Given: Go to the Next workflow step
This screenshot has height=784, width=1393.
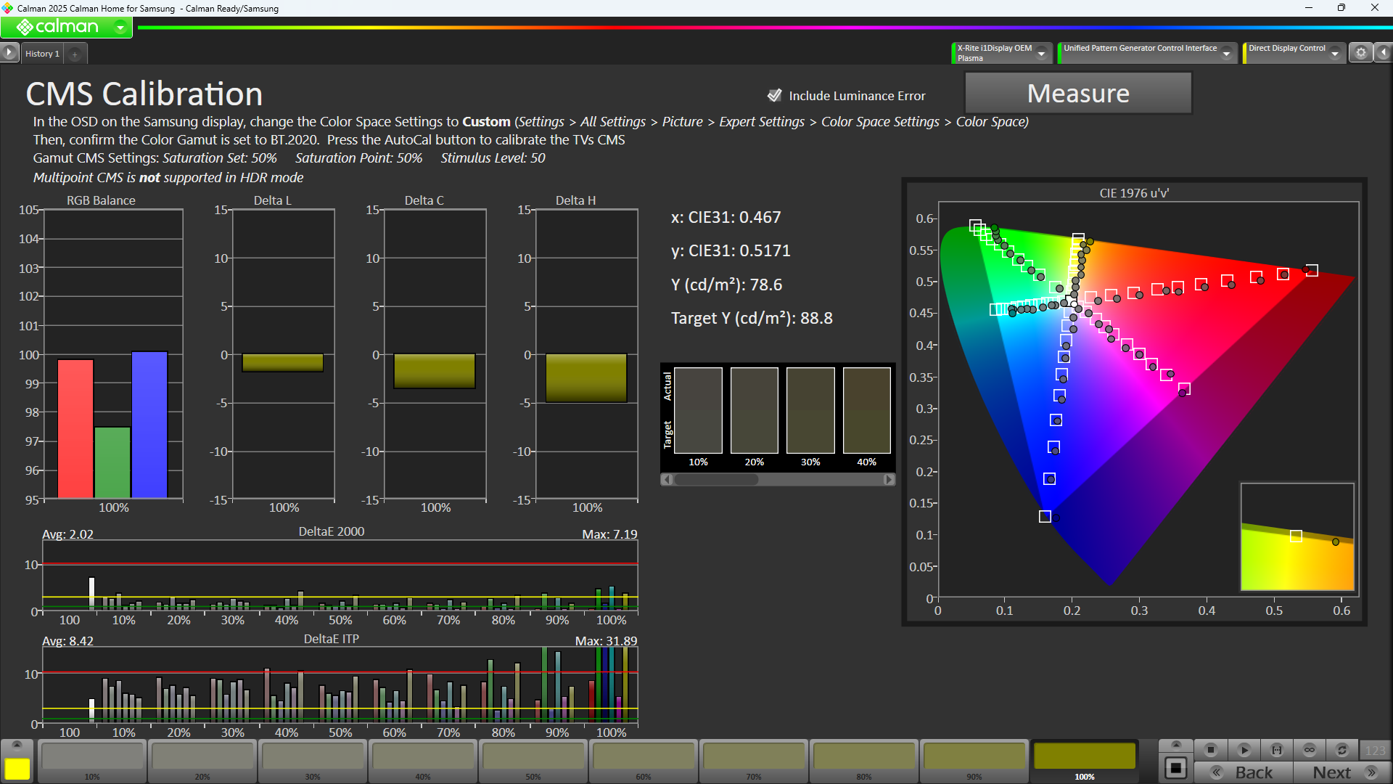Looking at the screenshot, I should tap(1341, 772).
